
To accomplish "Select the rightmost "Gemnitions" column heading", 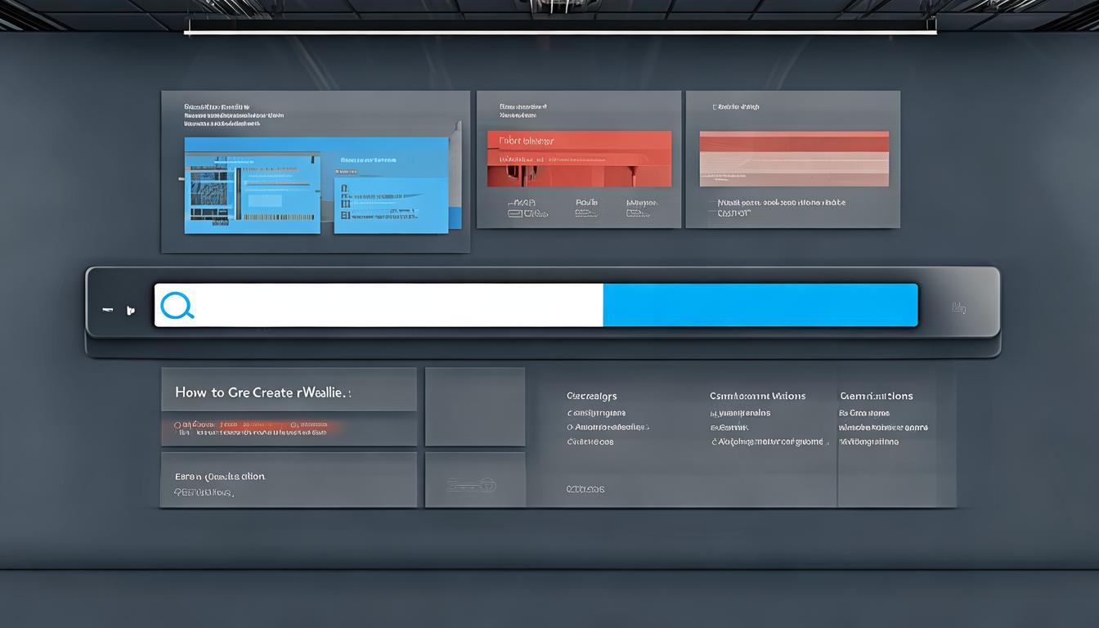I will pos(876,396).
